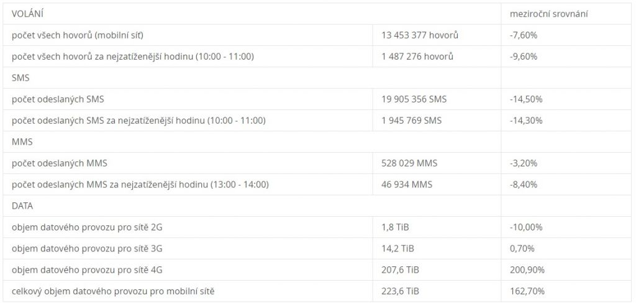The width and height of the screenshot is (636, 308).
Task: Click the 162,70% comparison value
Action: (527, 291)
